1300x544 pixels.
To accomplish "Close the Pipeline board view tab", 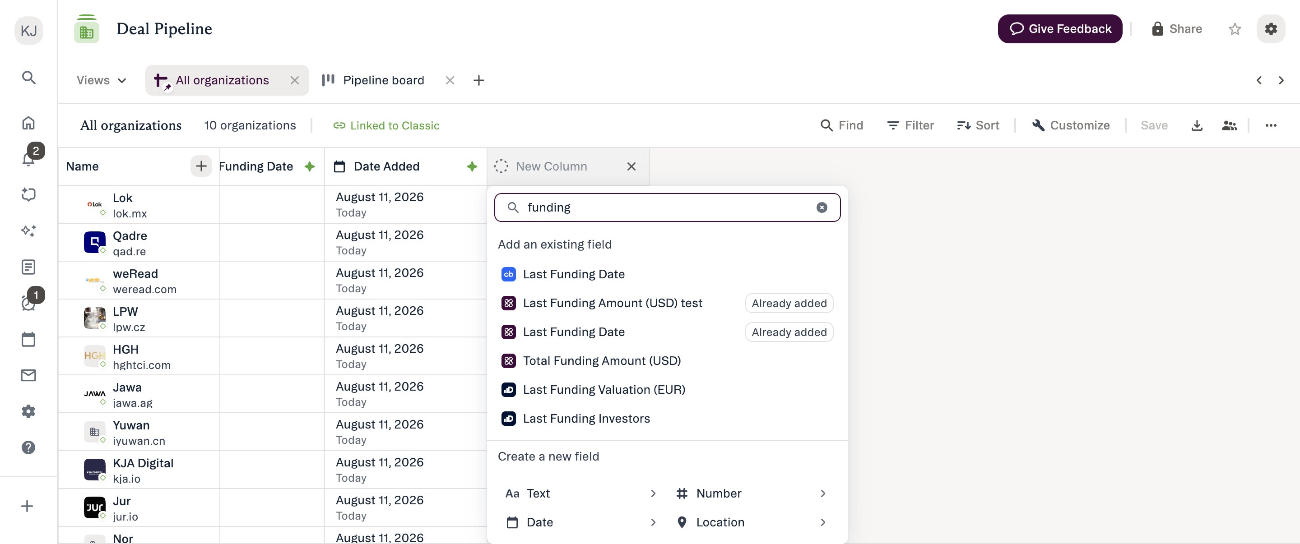I will (450, 80).
